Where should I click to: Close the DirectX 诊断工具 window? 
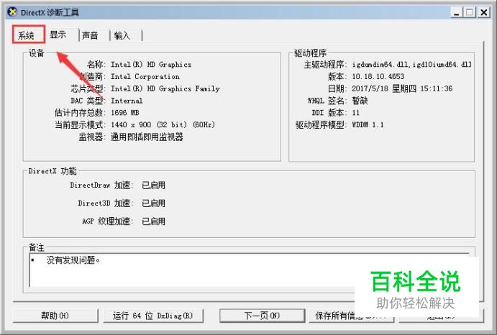pyautogui.click(x=483, y=13)
